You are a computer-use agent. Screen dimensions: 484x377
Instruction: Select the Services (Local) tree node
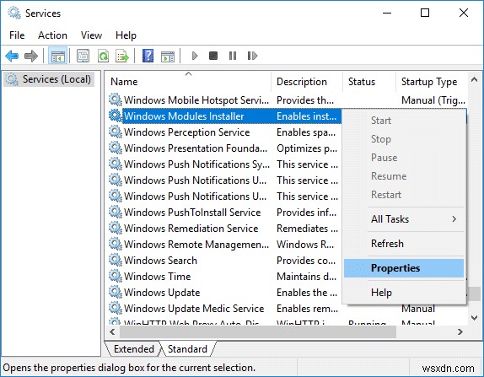click(x=49, y=79)
